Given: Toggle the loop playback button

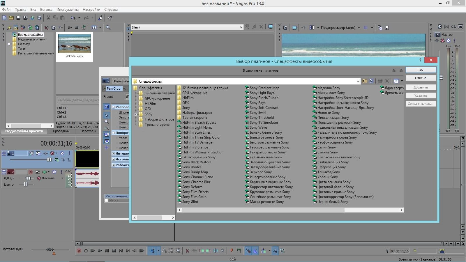Looking at the screenshot, I should tap(86, 251).
